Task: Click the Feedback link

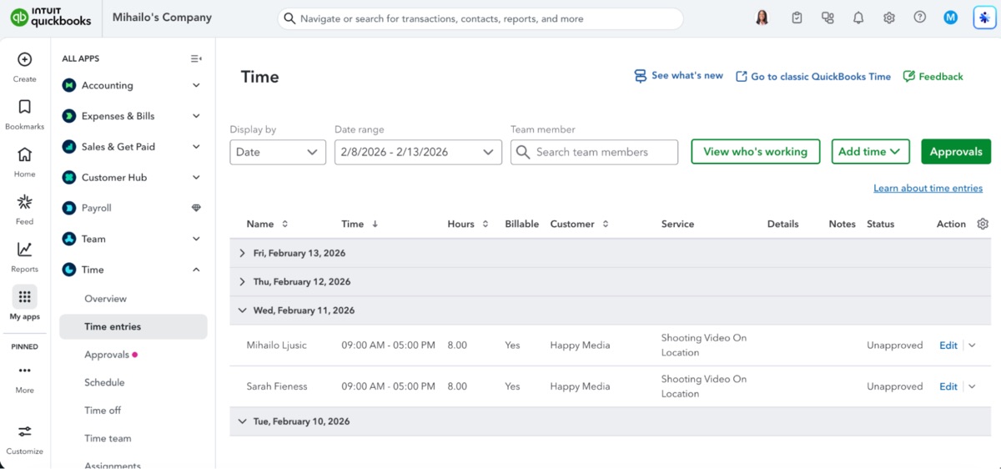Action: click(x=933, y=77)
